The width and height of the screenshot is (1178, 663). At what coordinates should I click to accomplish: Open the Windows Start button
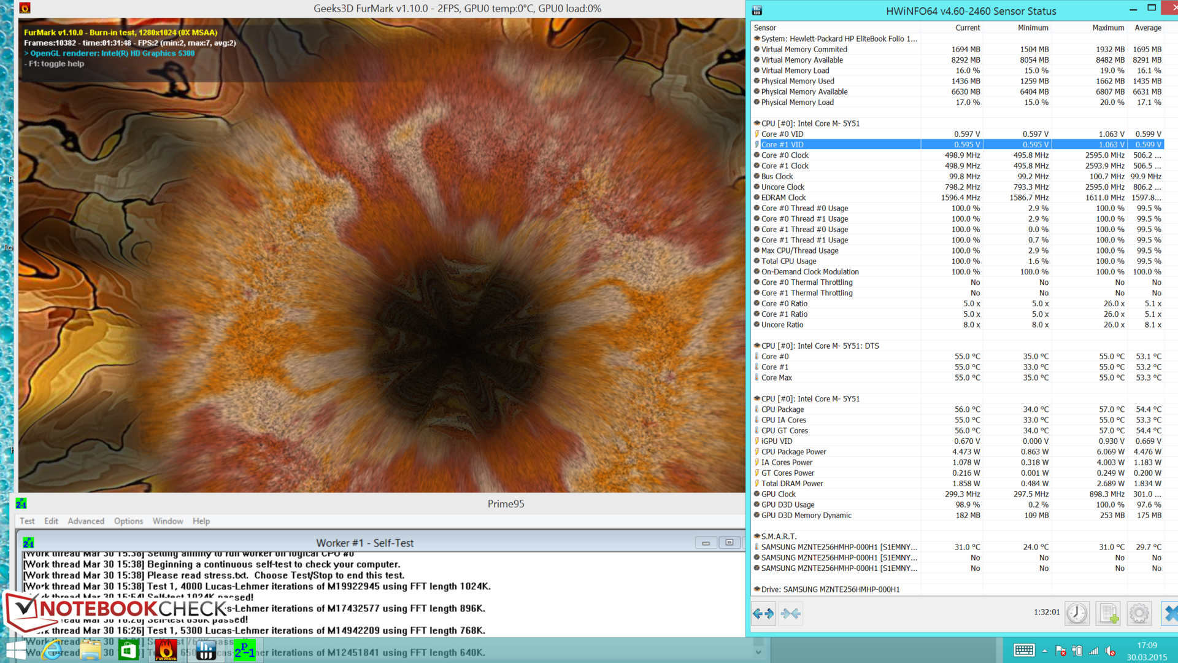pyautogui.click(x=16, y=650)
